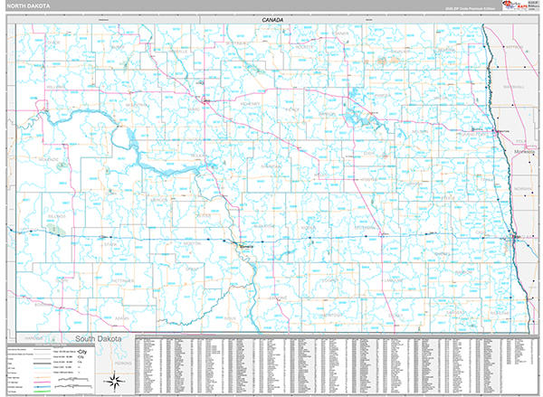Click the green toll road legend swatch
Image resolution: width=543 pixels, height=397 pixels.
42,391
